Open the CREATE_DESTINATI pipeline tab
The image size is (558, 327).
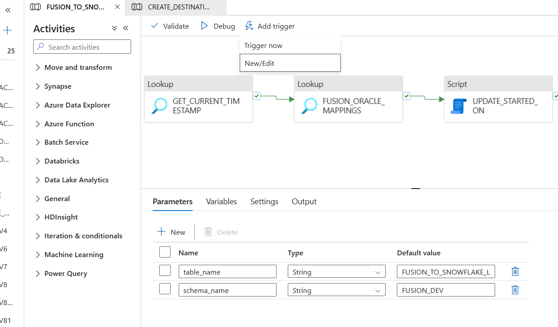point(176,7)
